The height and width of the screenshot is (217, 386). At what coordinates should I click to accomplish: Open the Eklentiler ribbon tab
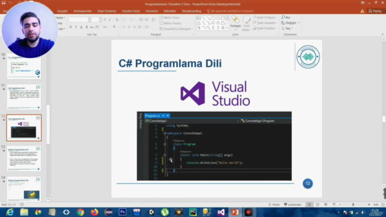pyautogui.click(x=170, y=11)
